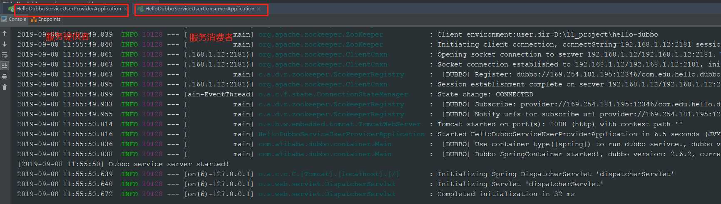Click the Down the Stack Trace arrow icon

click(5, 44)
